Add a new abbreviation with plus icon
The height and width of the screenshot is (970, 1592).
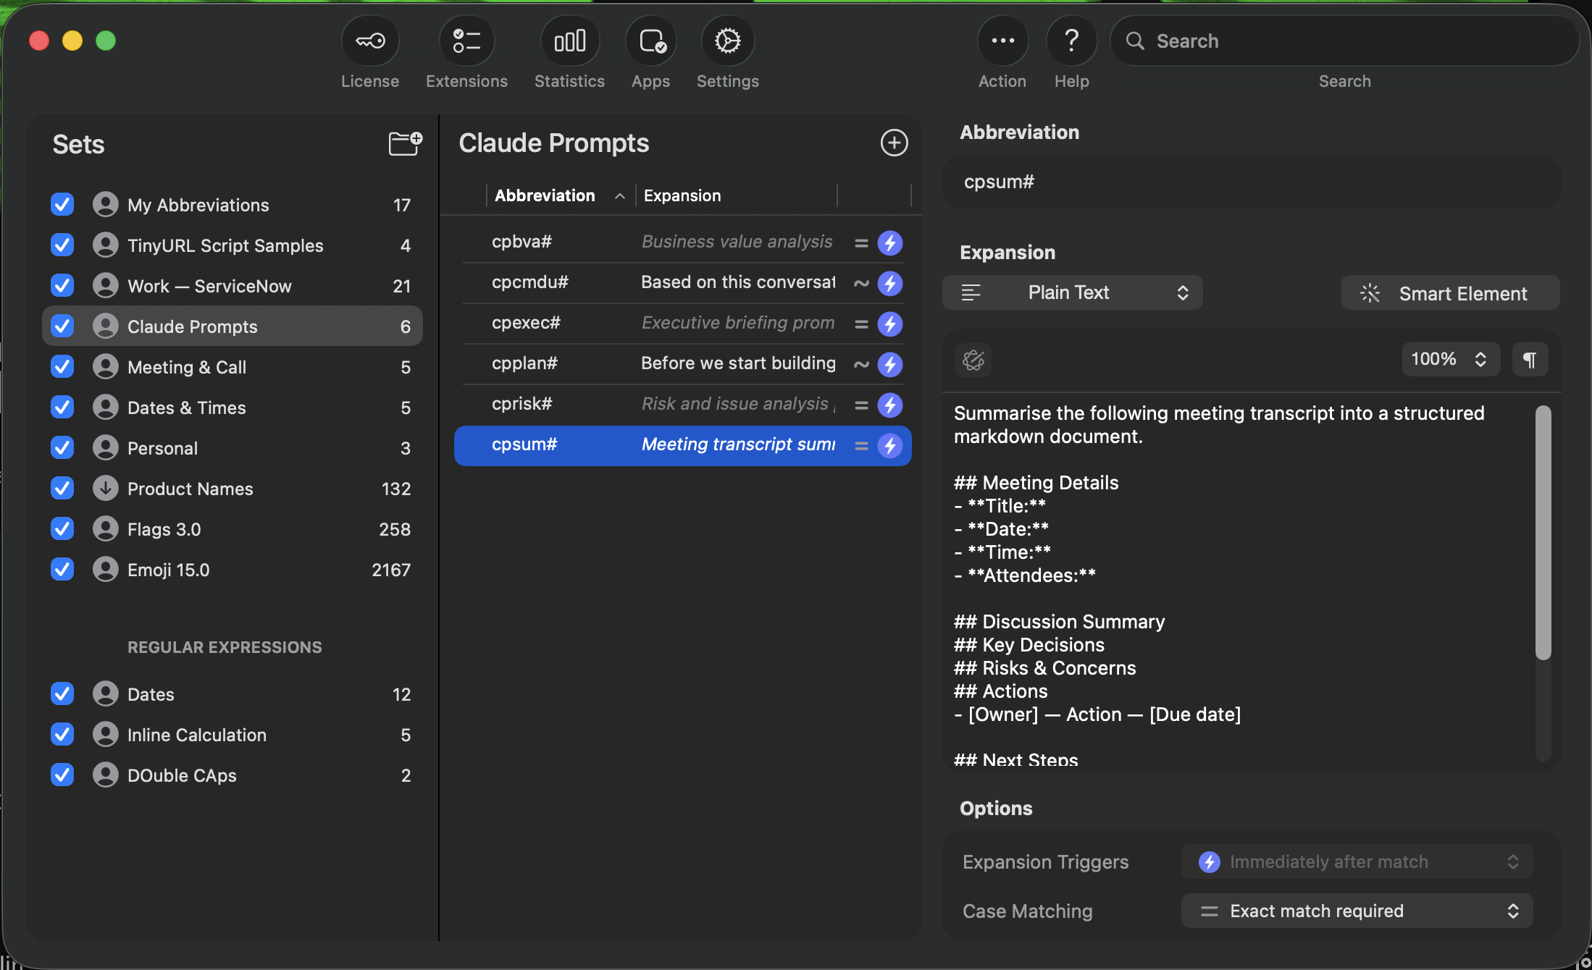coord(894,143)
